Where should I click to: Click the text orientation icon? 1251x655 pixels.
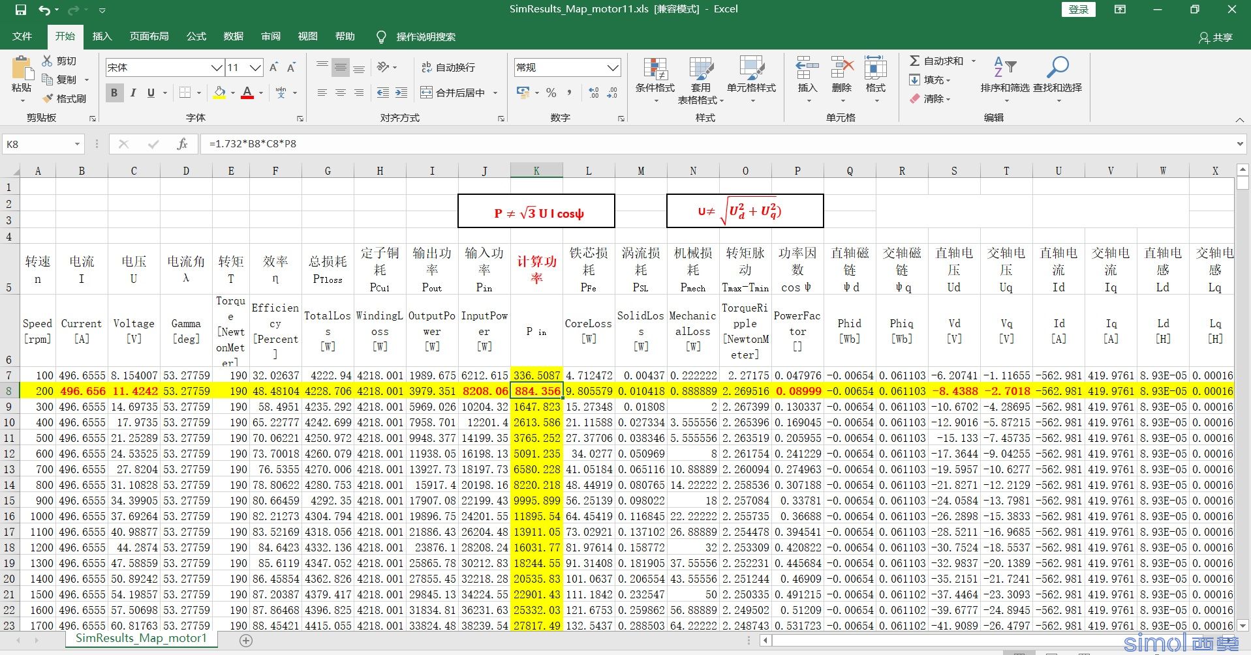(x=383, y=67)
